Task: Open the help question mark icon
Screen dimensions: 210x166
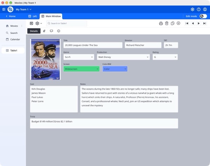Action: click(198, 9)
